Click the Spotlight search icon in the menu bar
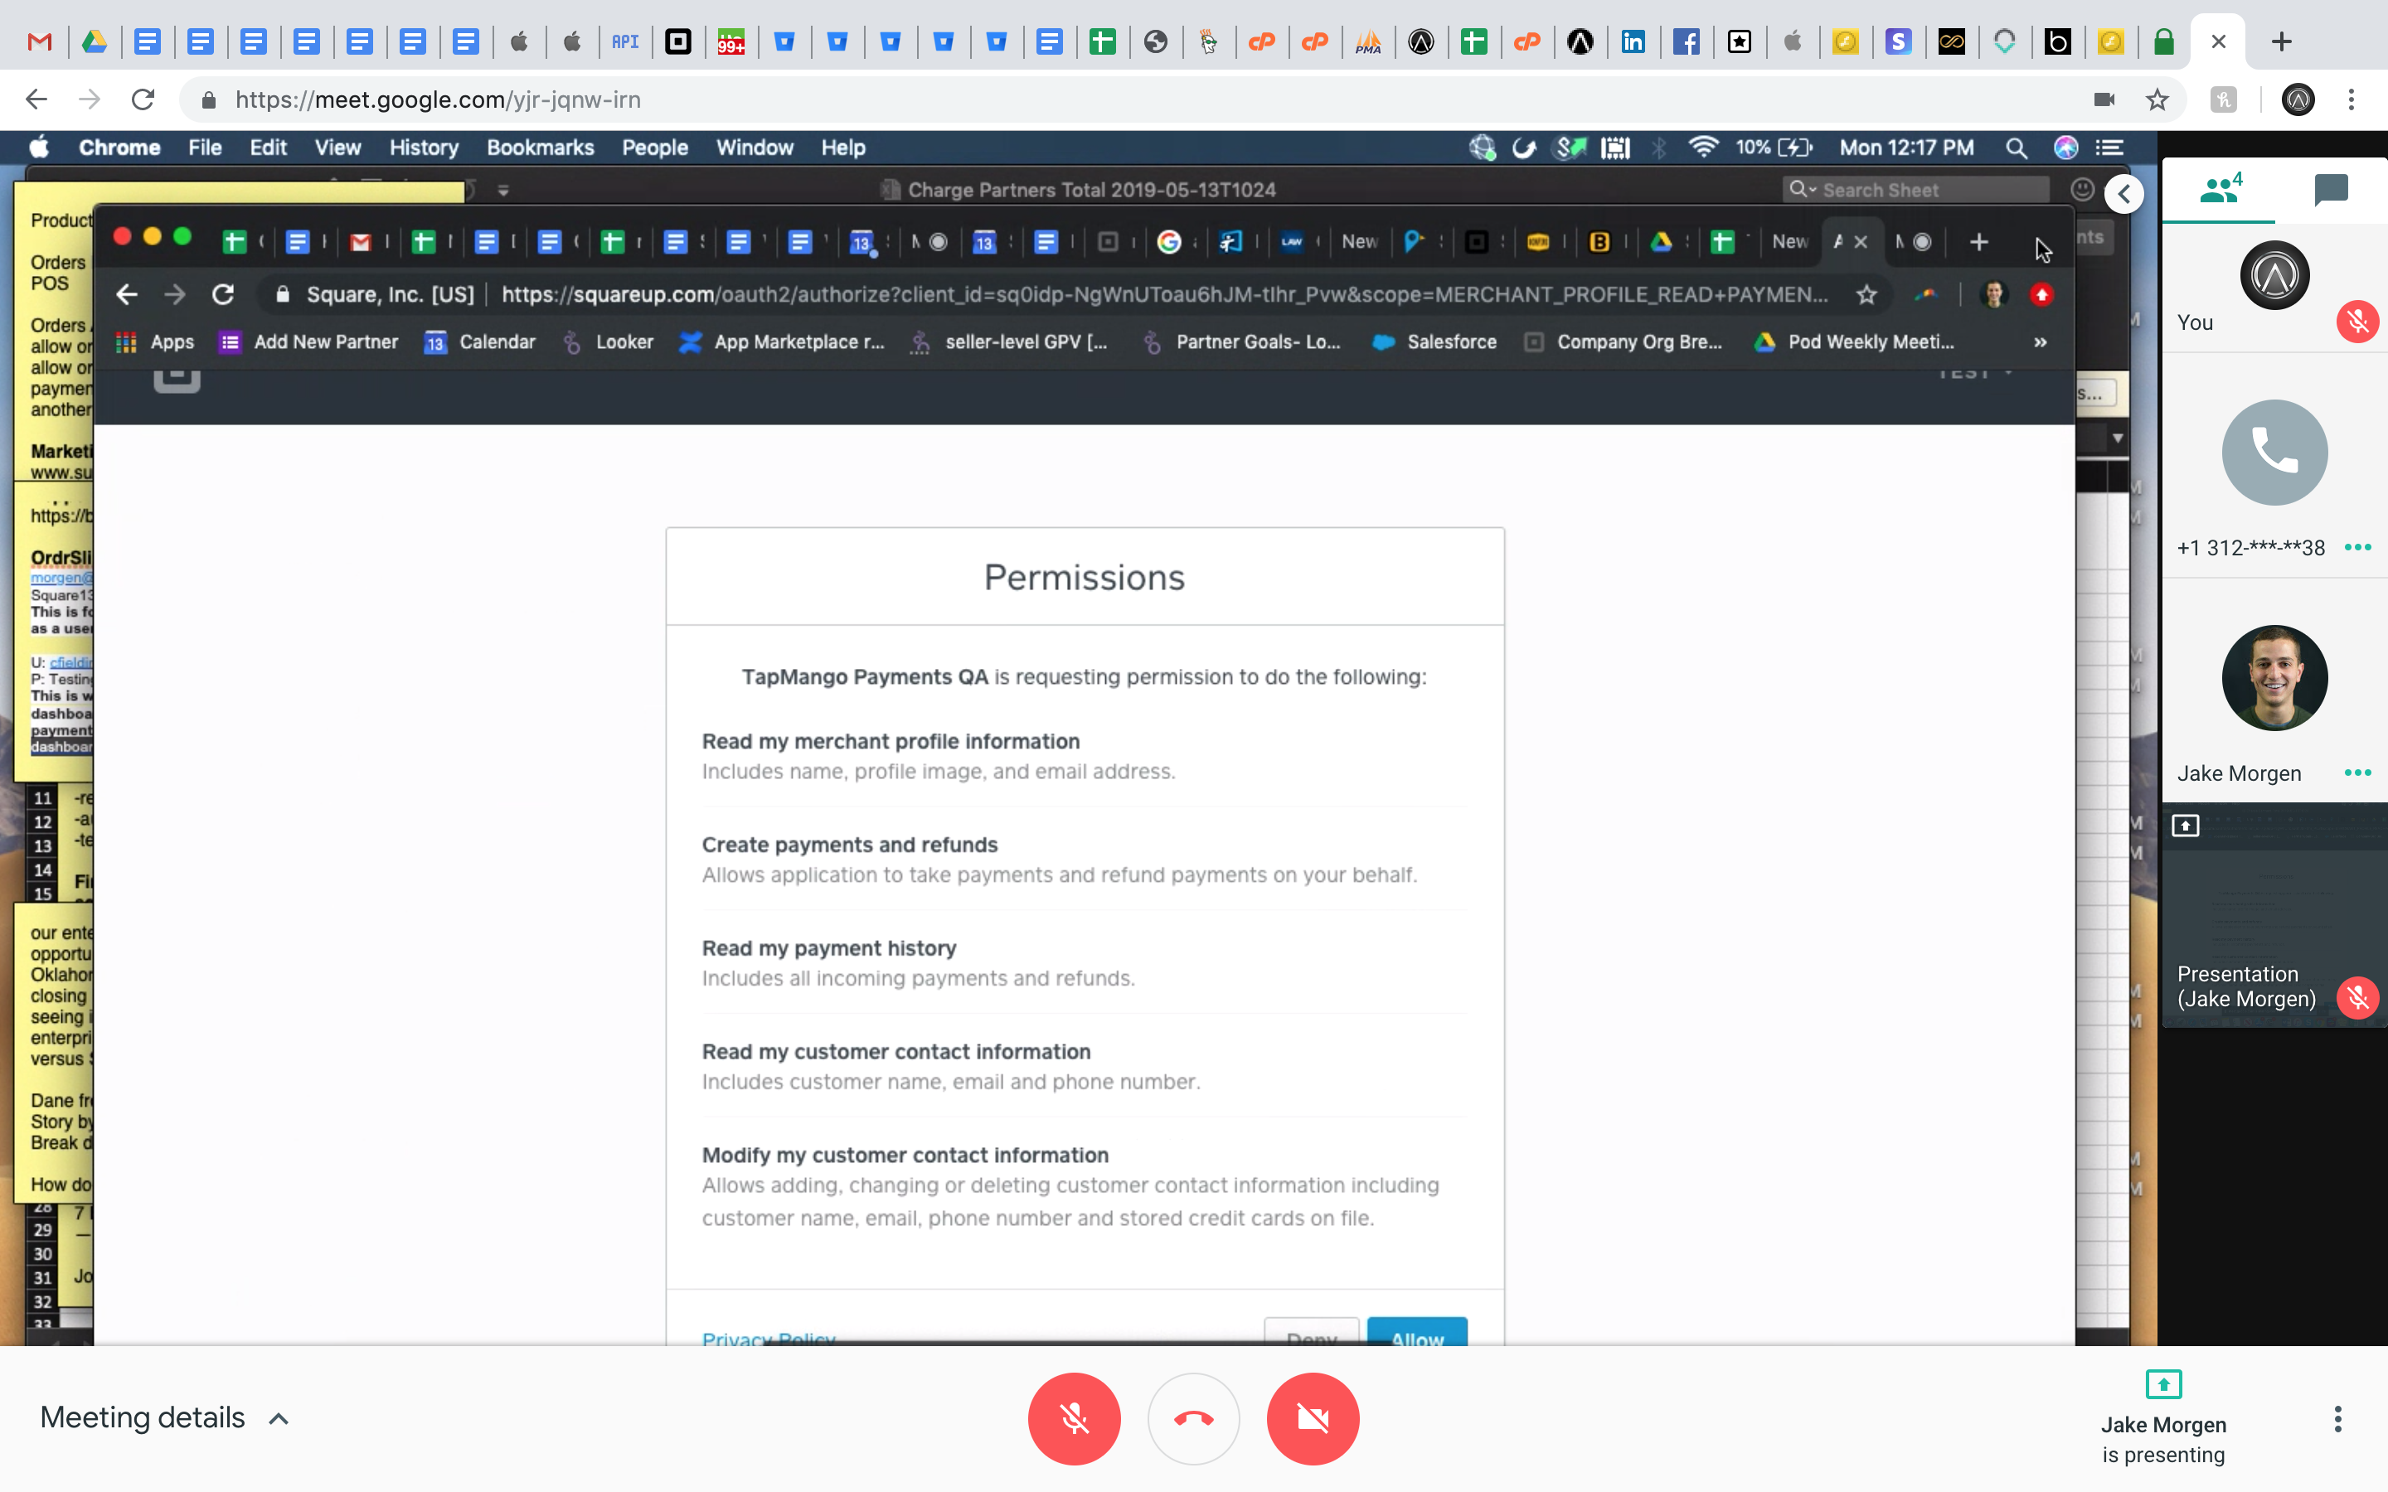2388x1492 pixels. (x=2016, y=147)
